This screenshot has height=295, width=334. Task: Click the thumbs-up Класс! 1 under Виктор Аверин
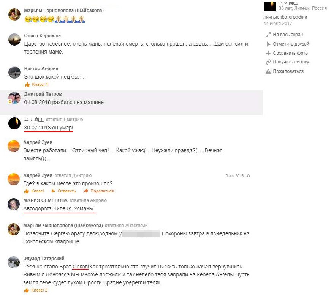36,85
